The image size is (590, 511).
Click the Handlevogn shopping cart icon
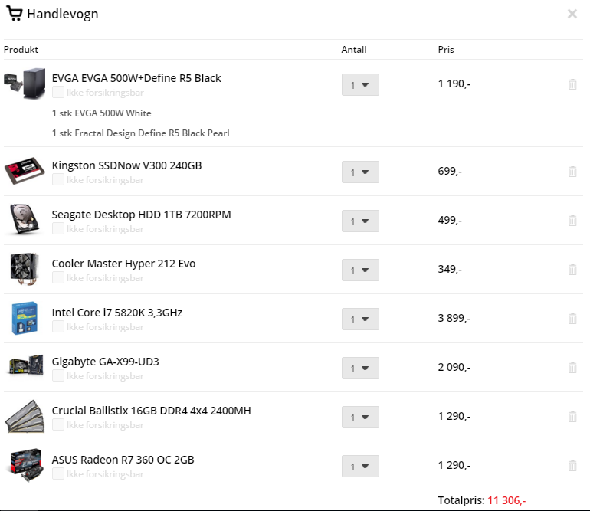point(15,14)
